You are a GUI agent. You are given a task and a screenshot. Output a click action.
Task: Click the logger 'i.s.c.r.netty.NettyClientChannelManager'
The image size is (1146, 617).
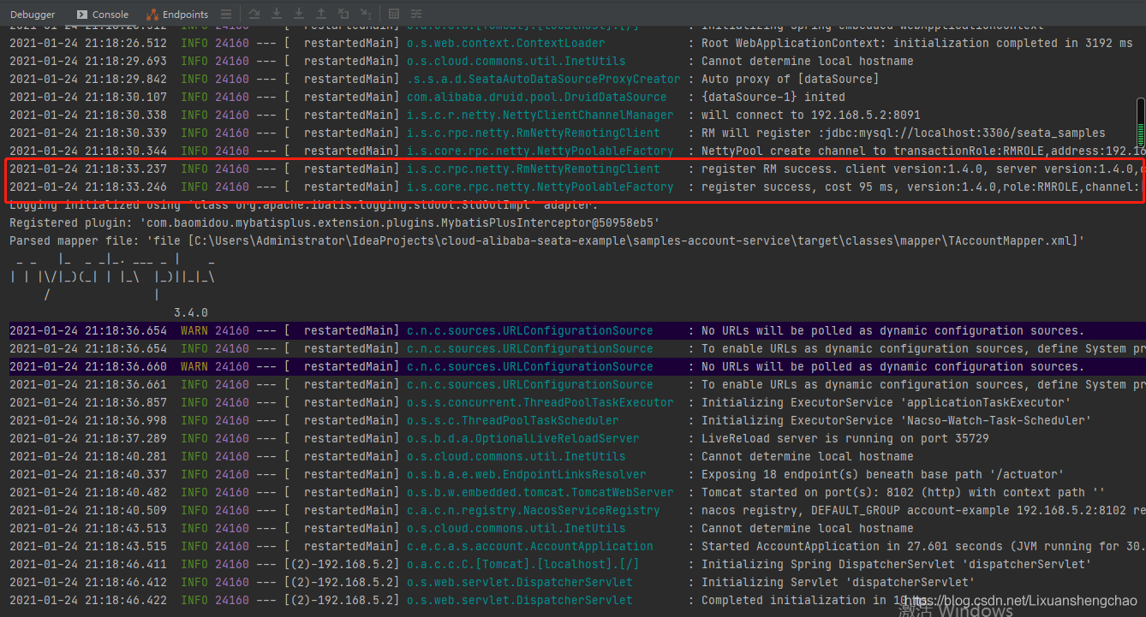540,115
